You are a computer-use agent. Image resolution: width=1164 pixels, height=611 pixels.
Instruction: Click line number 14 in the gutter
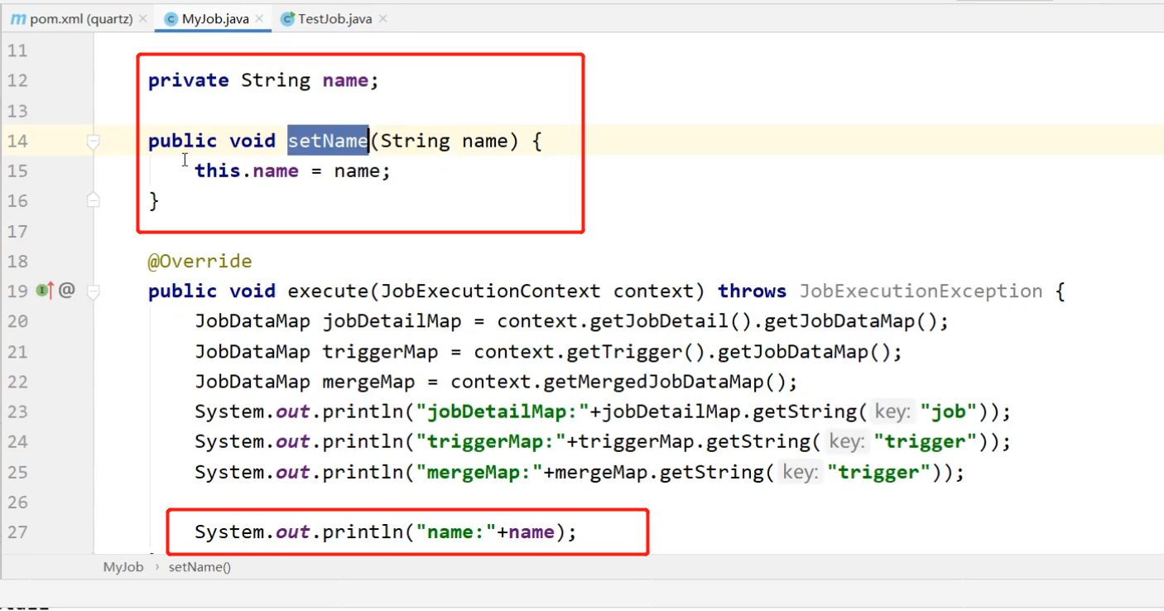click(x=17, y=141)
